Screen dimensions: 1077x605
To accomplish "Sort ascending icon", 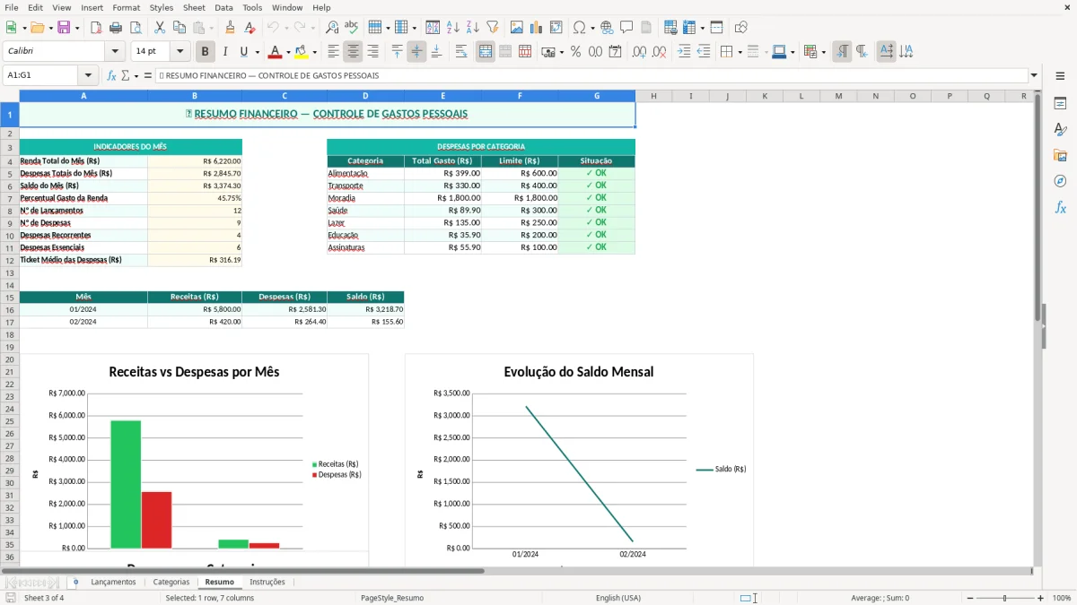I will [x=453, y=28].
